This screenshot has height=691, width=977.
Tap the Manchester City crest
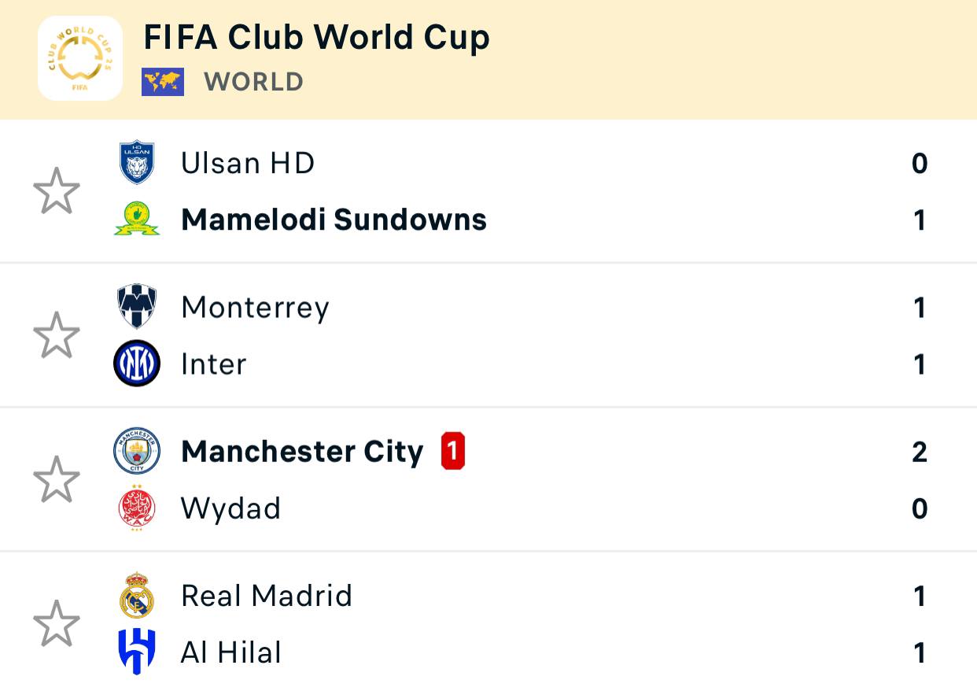(x=137, y=451)
